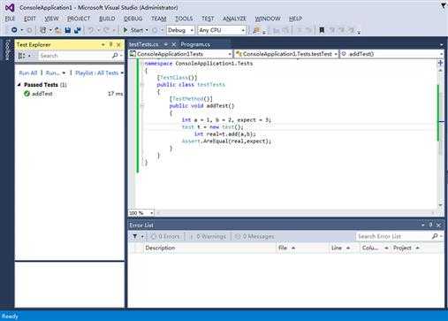Open the EDIT menu

(29, 19)
